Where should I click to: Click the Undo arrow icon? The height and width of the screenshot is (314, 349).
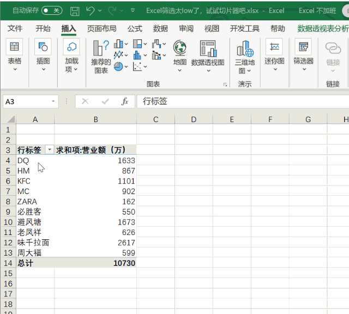pyautogui.click(x=91, y=10)
